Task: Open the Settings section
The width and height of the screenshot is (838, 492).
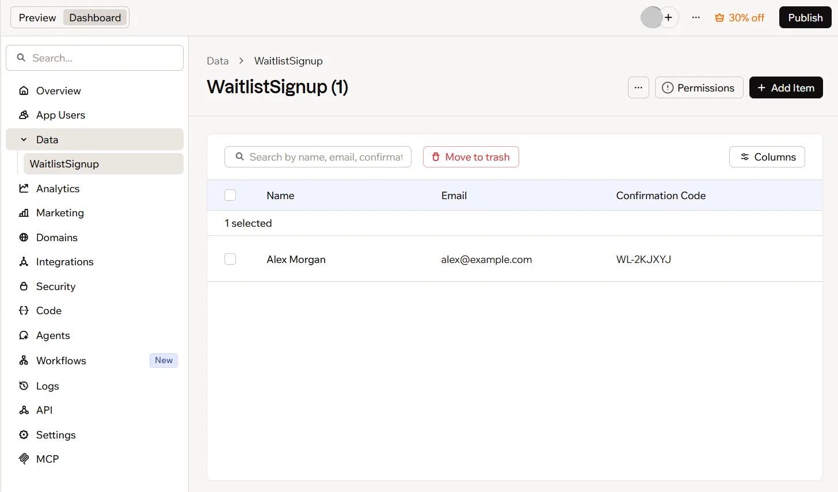Action: (x=94, y=435)
